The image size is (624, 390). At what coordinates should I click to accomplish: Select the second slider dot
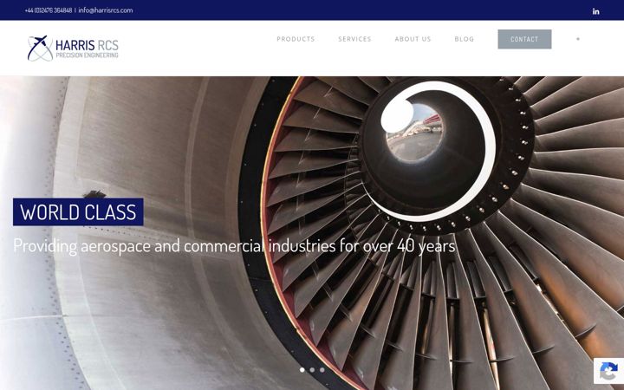[x=312, y=370]
